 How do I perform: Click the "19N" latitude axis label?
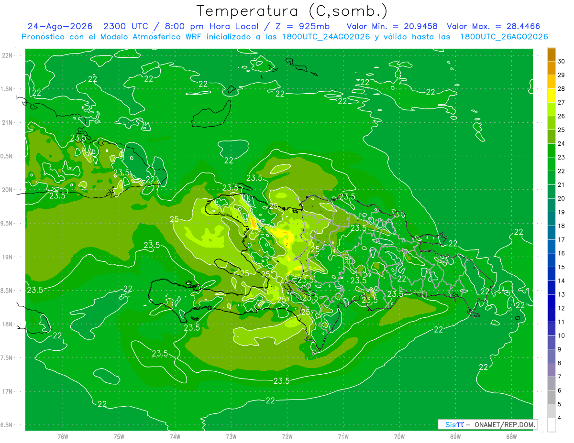tap(8, 257)
